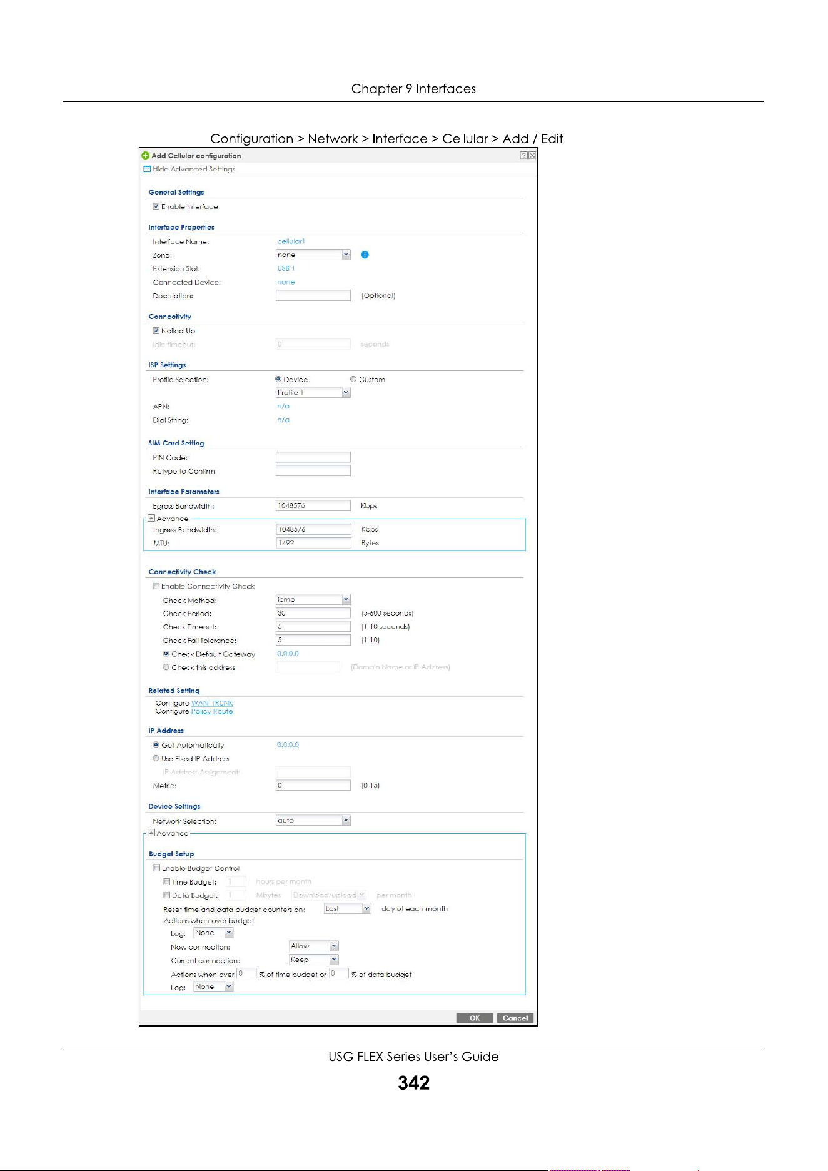
Task: Uncheck the Nailed-Up option
Action: pyautogui.click(x=156, y=331)
